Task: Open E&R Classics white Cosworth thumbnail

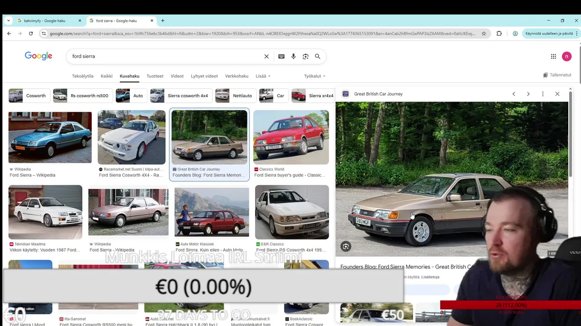Action: (292, 212)
